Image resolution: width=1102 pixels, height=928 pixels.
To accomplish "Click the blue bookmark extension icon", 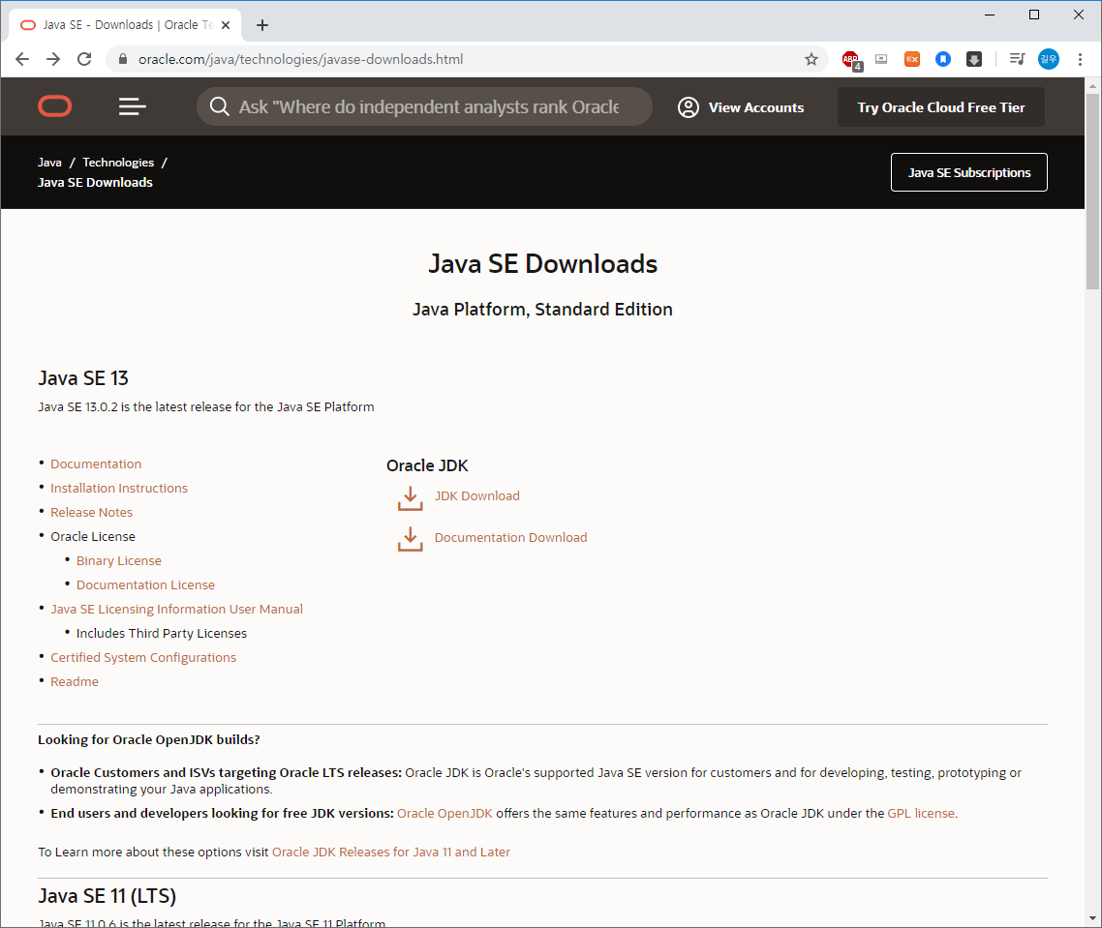I will tap(943, 59).
